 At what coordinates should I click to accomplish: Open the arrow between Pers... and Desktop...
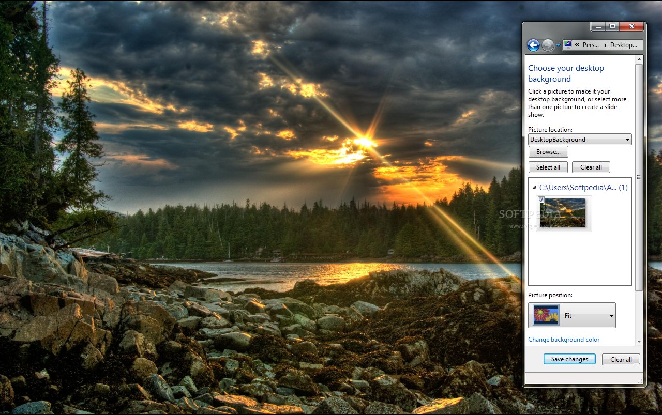(605, 45)
